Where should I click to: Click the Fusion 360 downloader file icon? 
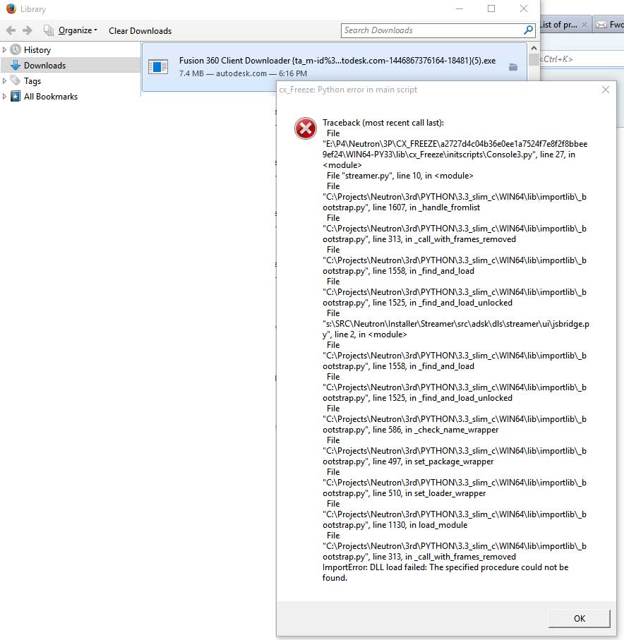158,66
